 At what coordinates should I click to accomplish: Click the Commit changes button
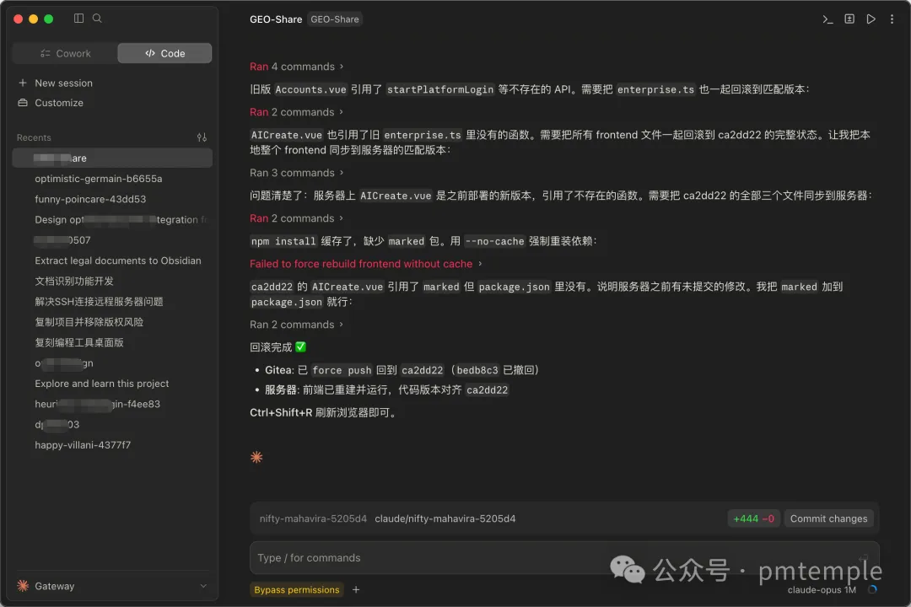pyautogui.click(x=828, y=518)
